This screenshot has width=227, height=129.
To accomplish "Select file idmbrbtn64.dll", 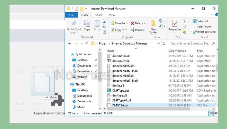I will (x=121, y=56).
